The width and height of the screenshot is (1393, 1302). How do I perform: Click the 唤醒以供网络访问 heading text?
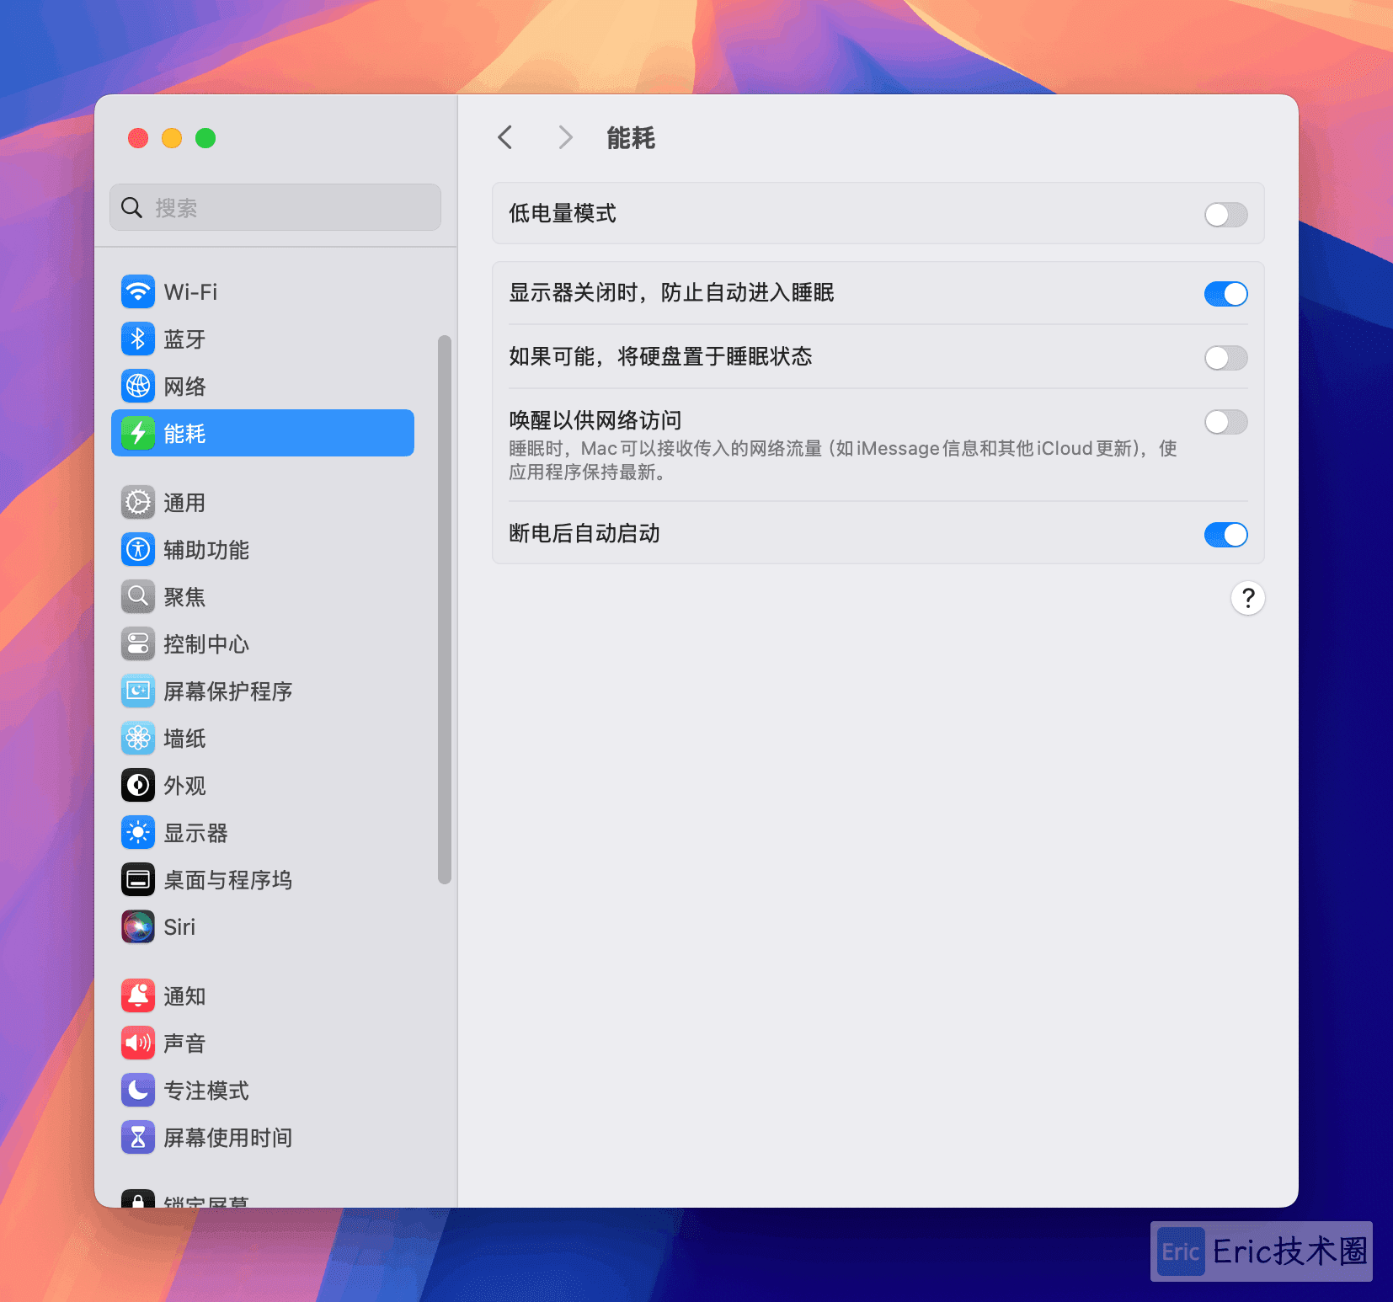[x=595, y=420]
